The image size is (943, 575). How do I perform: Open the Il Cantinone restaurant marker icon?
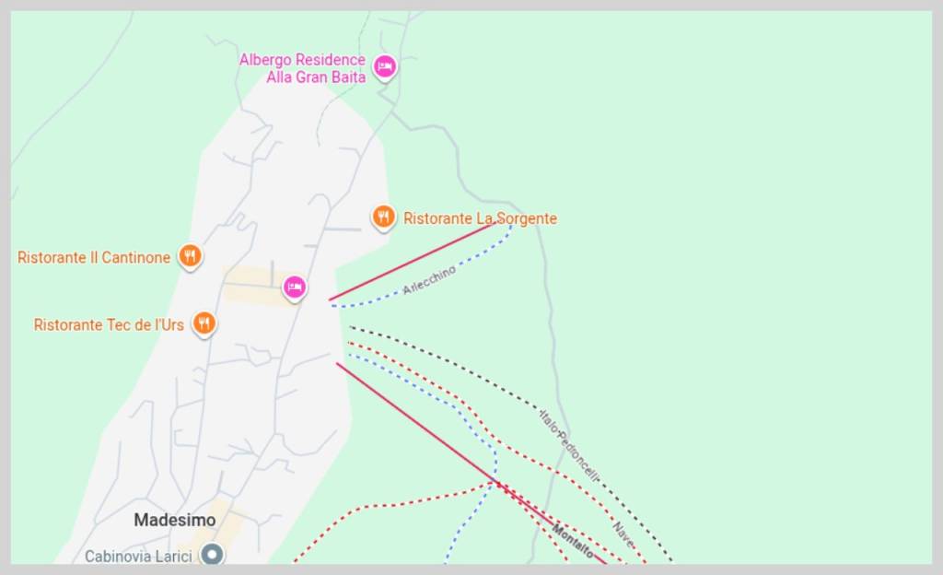[x=191, y=255]
